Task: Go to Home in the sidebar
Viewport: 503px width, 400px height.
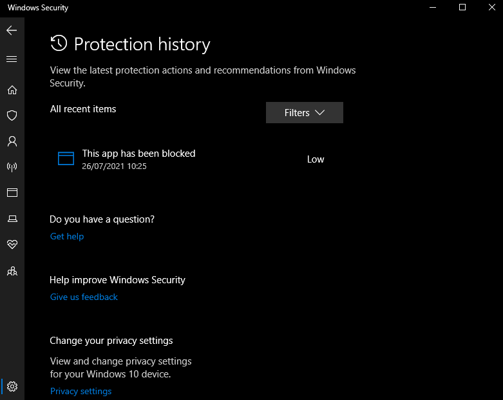Action: 12,90
